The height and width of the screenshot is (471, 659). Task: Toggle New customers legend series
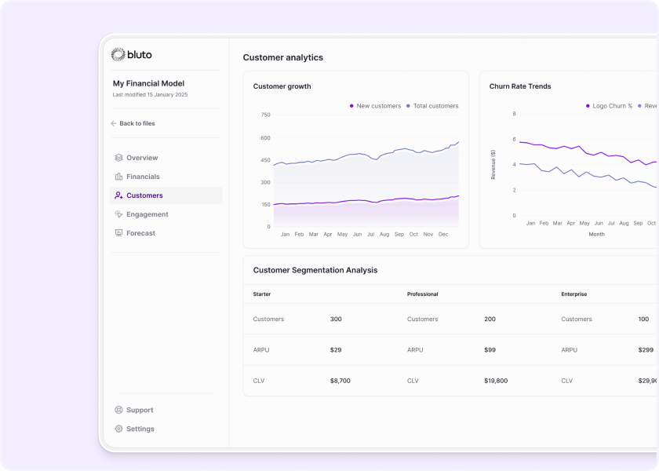[x=375, y=106]
